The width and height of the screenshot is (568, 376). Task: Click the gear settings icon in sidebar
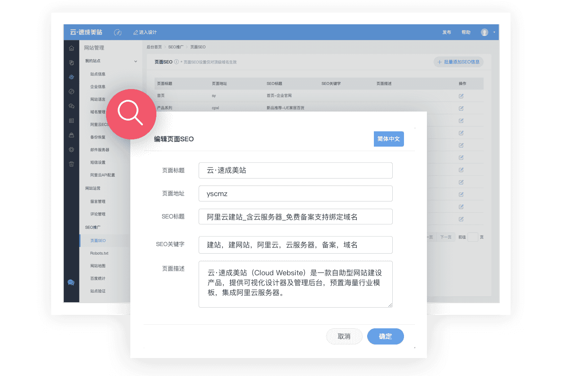(x=71, y=149)
